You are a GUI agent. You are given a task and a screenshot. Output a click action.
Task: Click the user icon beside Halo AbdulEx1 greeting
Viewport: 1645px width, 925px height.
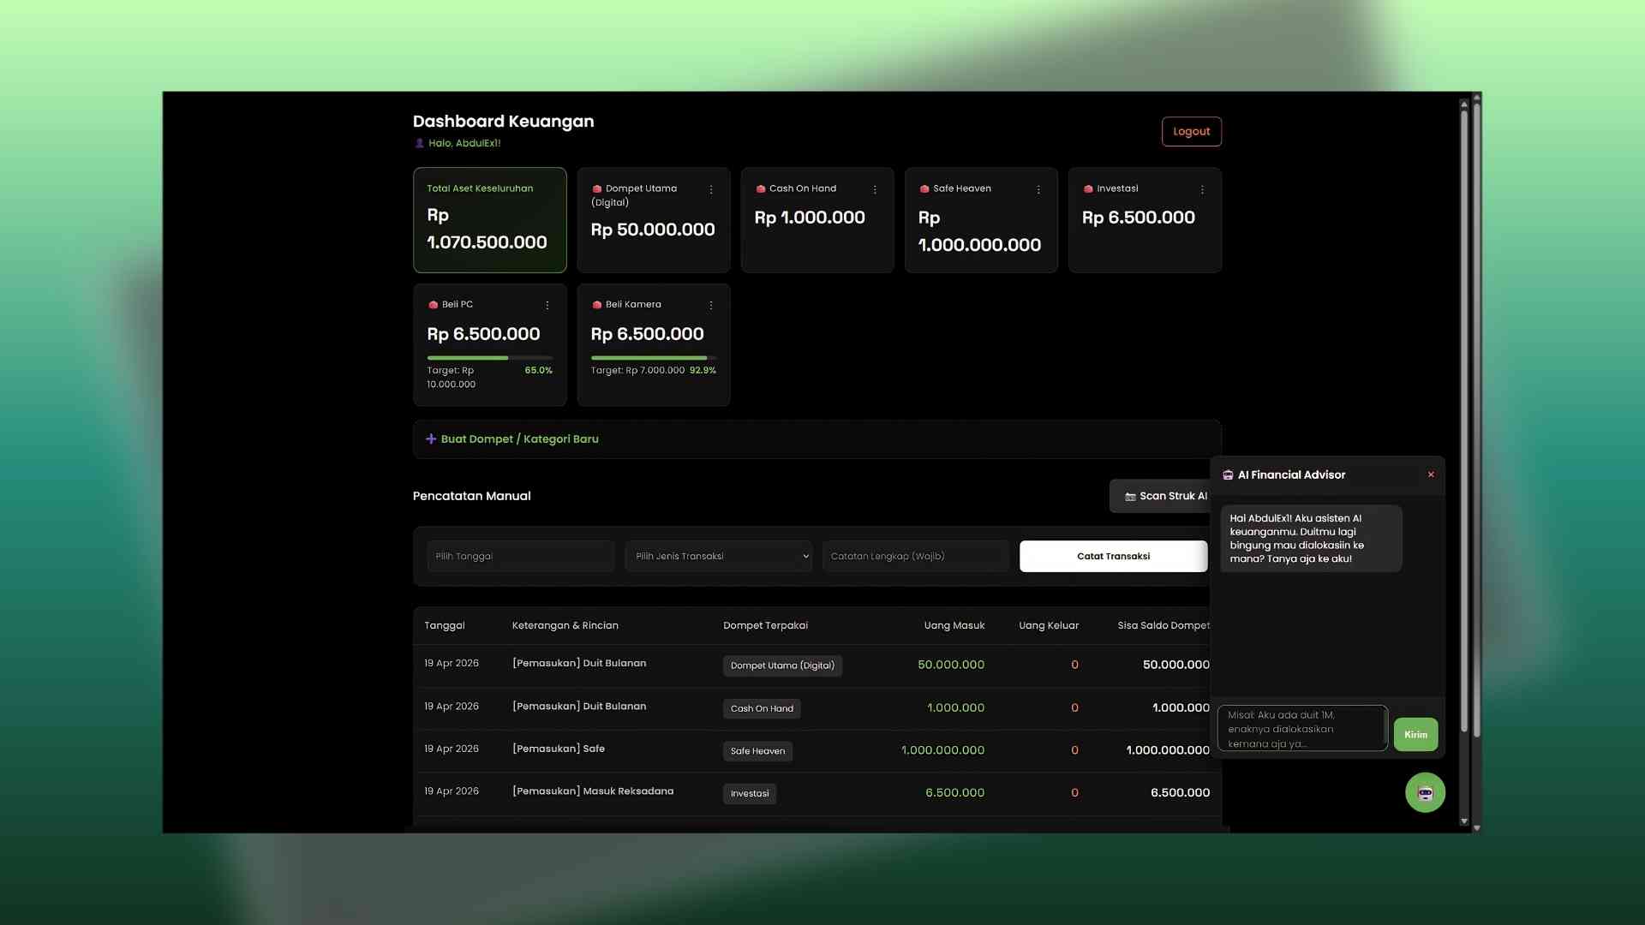pyautogui.click(x=417, y=143)
